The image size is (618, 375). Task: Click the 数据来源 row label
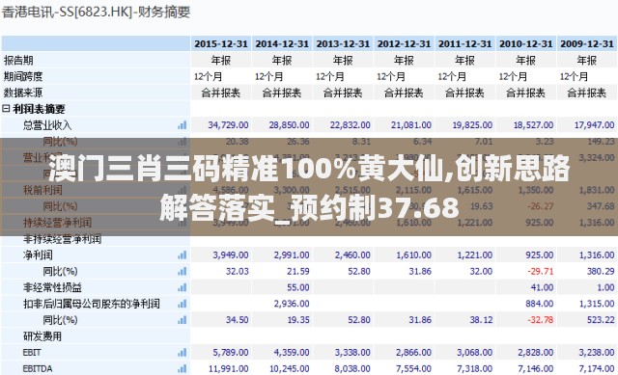point(23,93)
